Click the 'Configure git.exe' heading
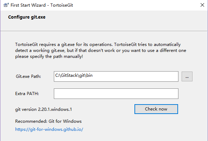This screenshot has width=208, height=141. (27, 17)
